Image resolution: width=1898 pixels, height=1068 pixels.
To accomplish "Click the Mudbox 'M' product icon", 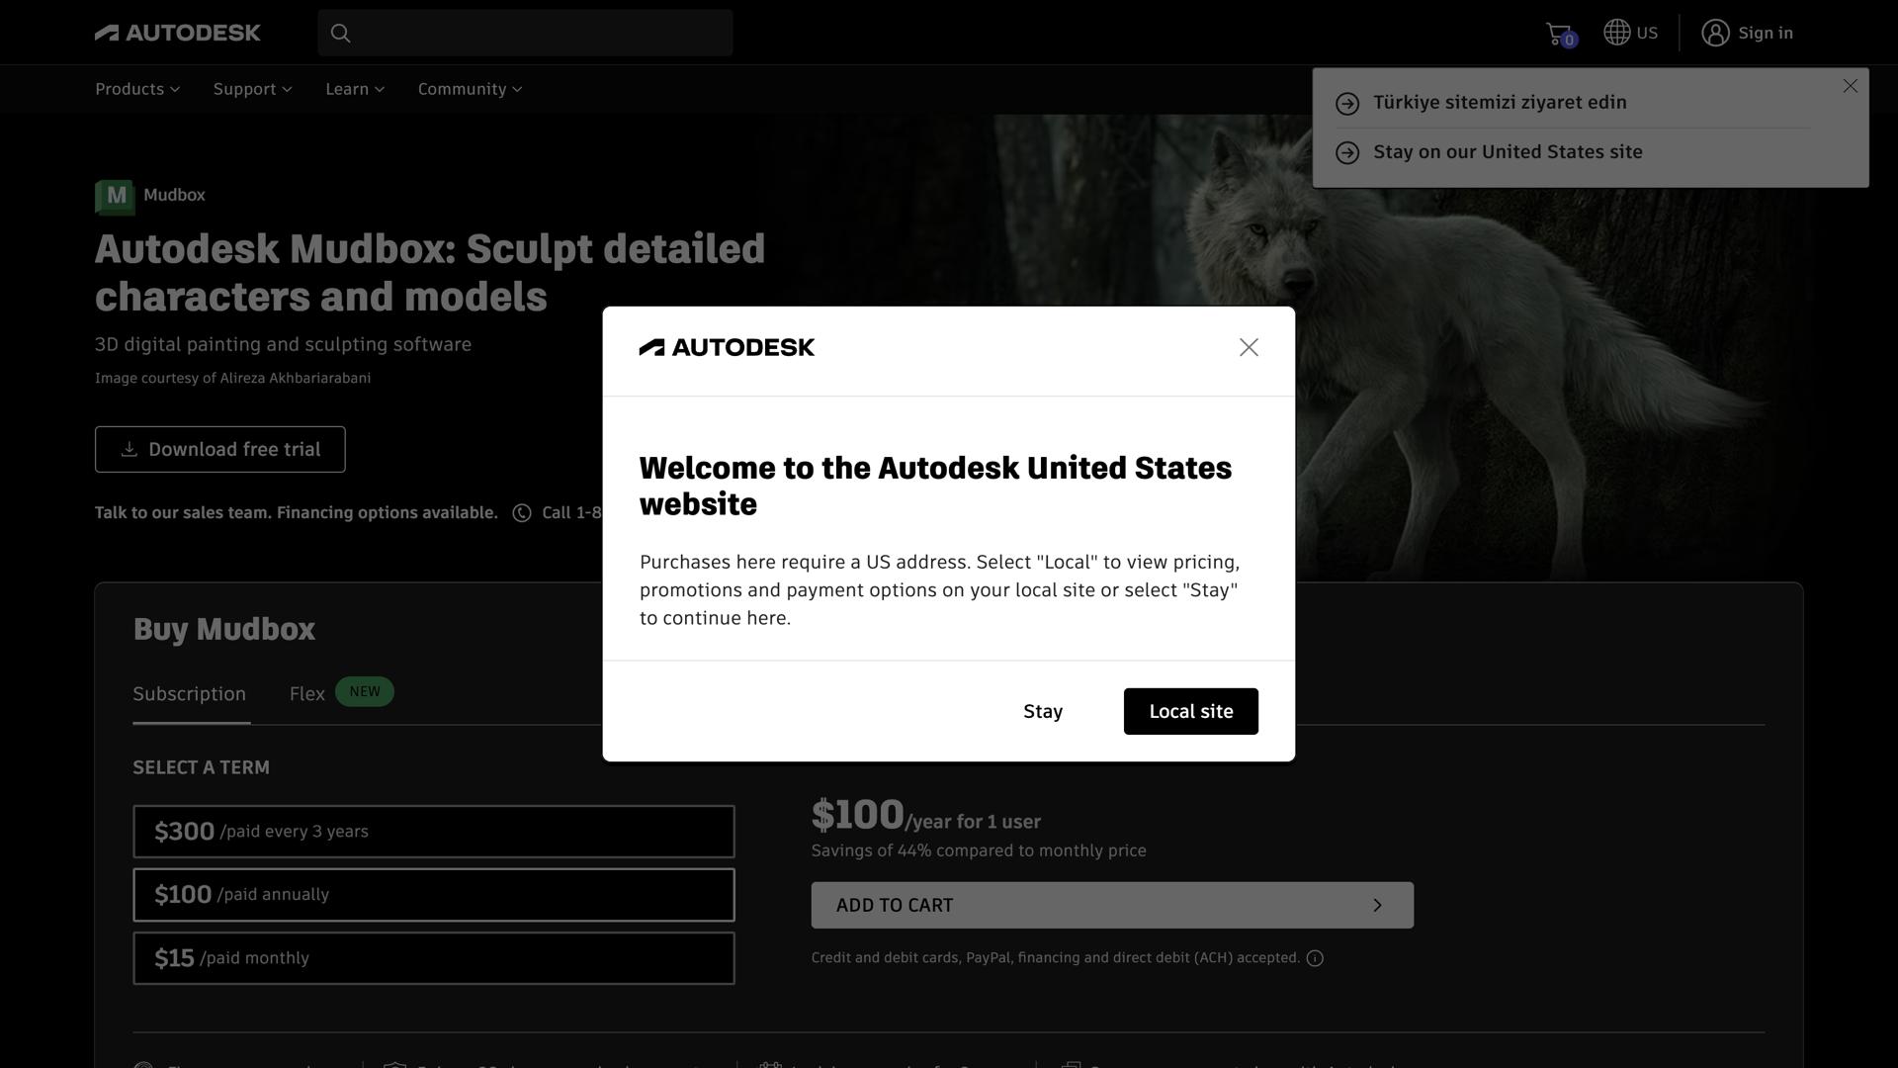I will [x=114, y=196].
